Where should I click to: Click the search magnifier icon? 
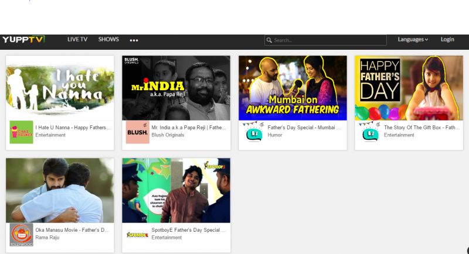tap(269, 40)
